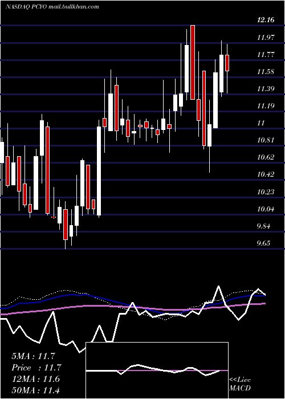Click inside the Live MACD inset chart
This screenshot has height=399, width=285.
(x=157, y=370)
